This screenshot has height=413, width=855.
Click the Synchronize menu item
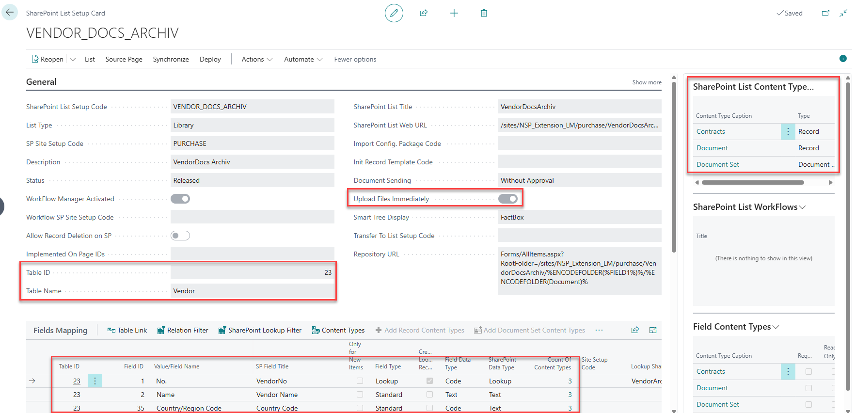(171, 59)
